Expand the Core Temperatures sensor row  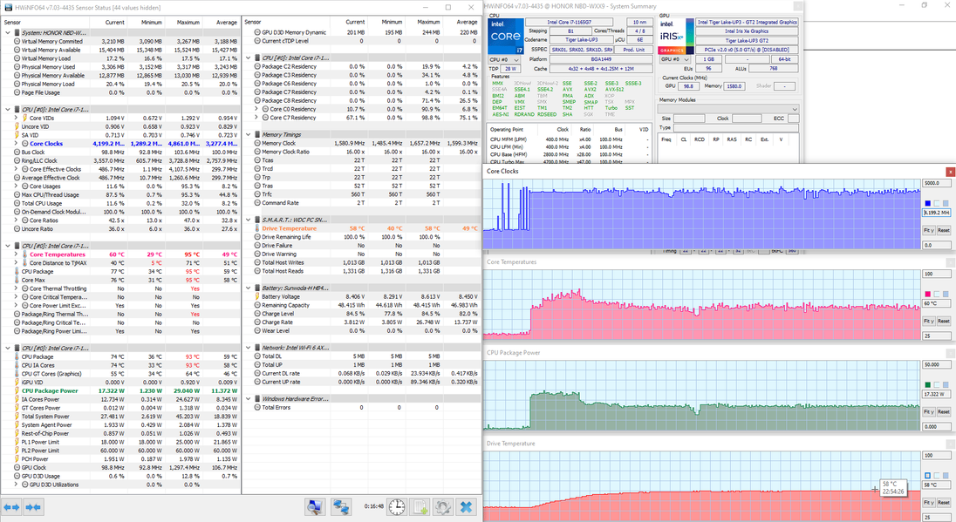16,254
